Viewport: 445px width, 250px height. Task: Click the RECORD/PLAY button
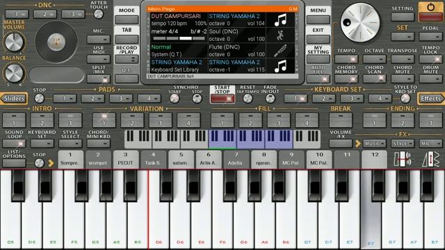tap(127, 59)
